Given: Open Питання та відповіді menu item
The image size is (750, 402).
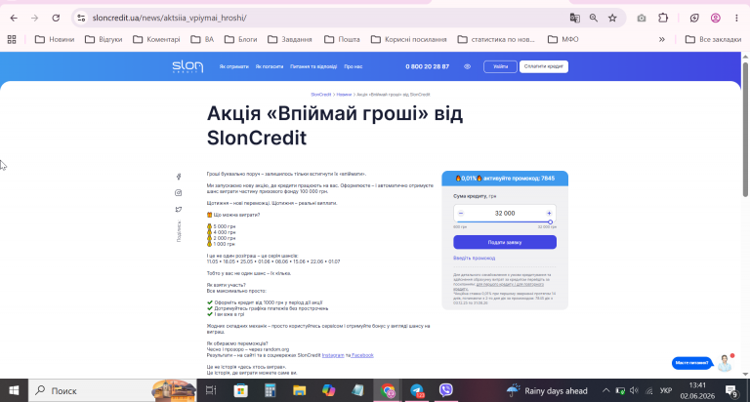Looking at the screenshot, I should point(313,66).
